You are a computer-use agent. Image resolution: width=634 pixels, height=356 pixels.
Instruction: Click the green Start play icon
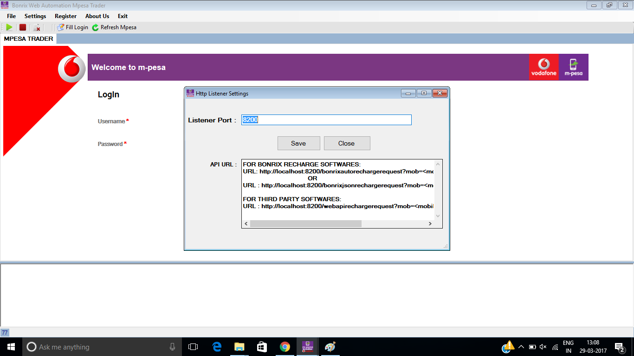(x=9, y=27)
